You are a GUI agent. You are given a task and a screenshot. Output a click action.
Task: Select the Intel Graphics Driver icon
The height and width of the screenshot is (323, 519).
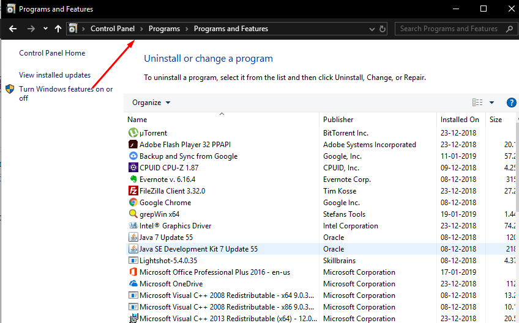[x=133, y=225]
